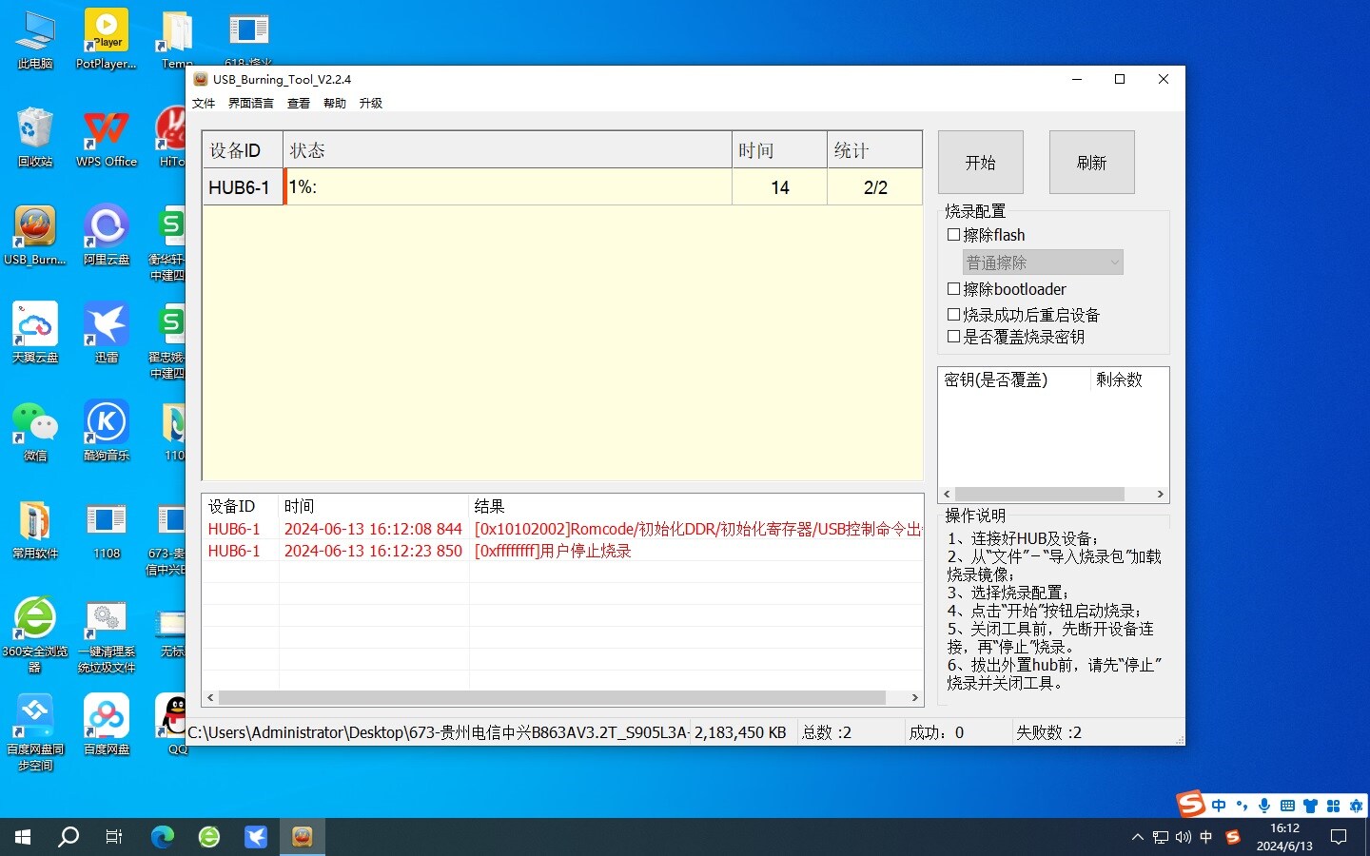Enable the 擦除bootloader checkbox
Image resolution: width=1370 pixels, height=856 pixels.
point(953,288)
